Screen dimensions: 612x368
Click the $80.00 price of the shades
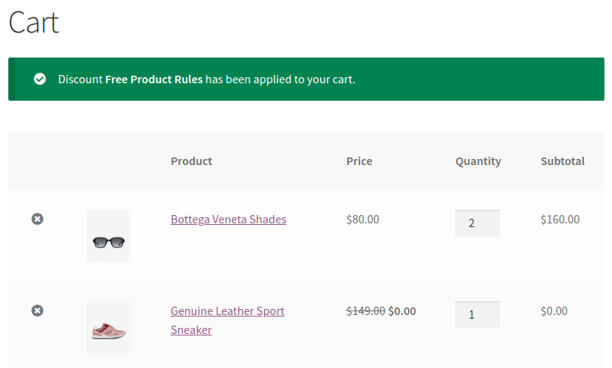coord(362,220)
